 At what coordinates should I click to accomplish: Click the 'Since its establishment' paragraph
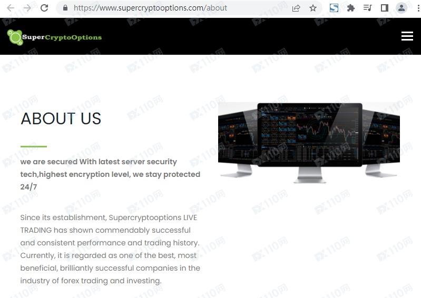(110, 249)
